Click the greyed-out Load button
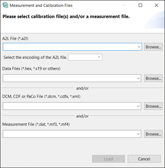The height and width of the screenshot is (168, 165). (108, 159)
